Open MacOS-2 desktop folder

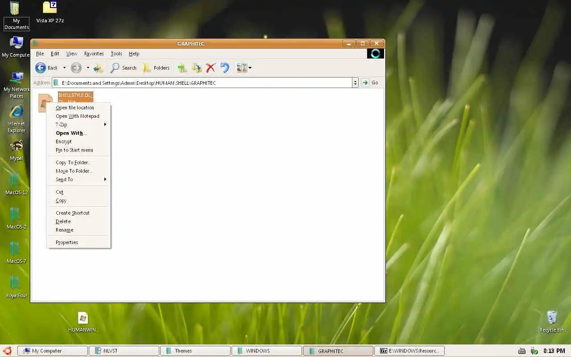[17, 219]
